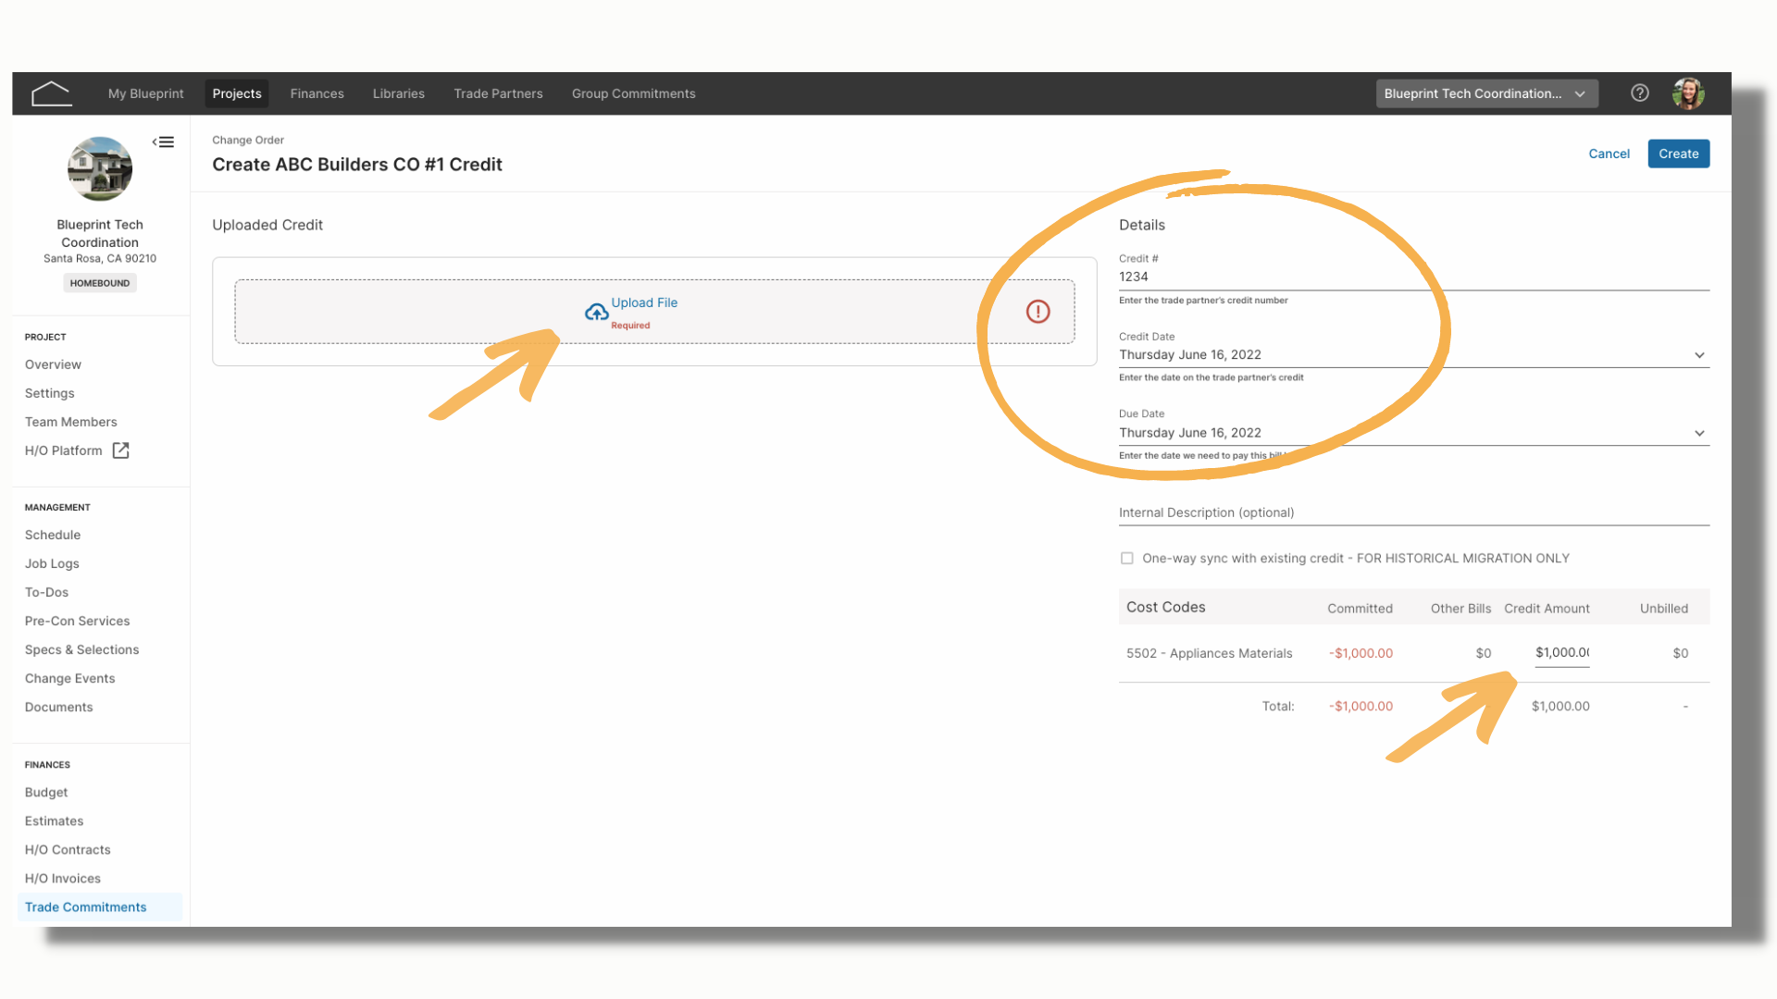Open Documents in the sidebar
The width and height of the screenshot is (1777, 999).
pyautogui.click(x=58, y=707)
